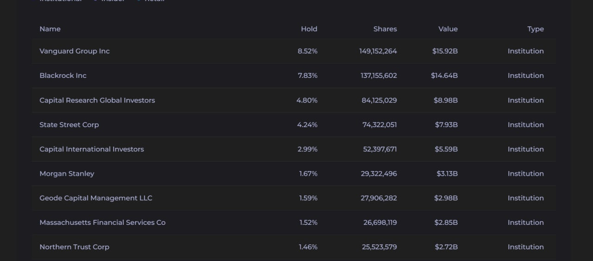Click the $3.13B value cell
This screenshot has width=593, height=261.
point(447,173)
